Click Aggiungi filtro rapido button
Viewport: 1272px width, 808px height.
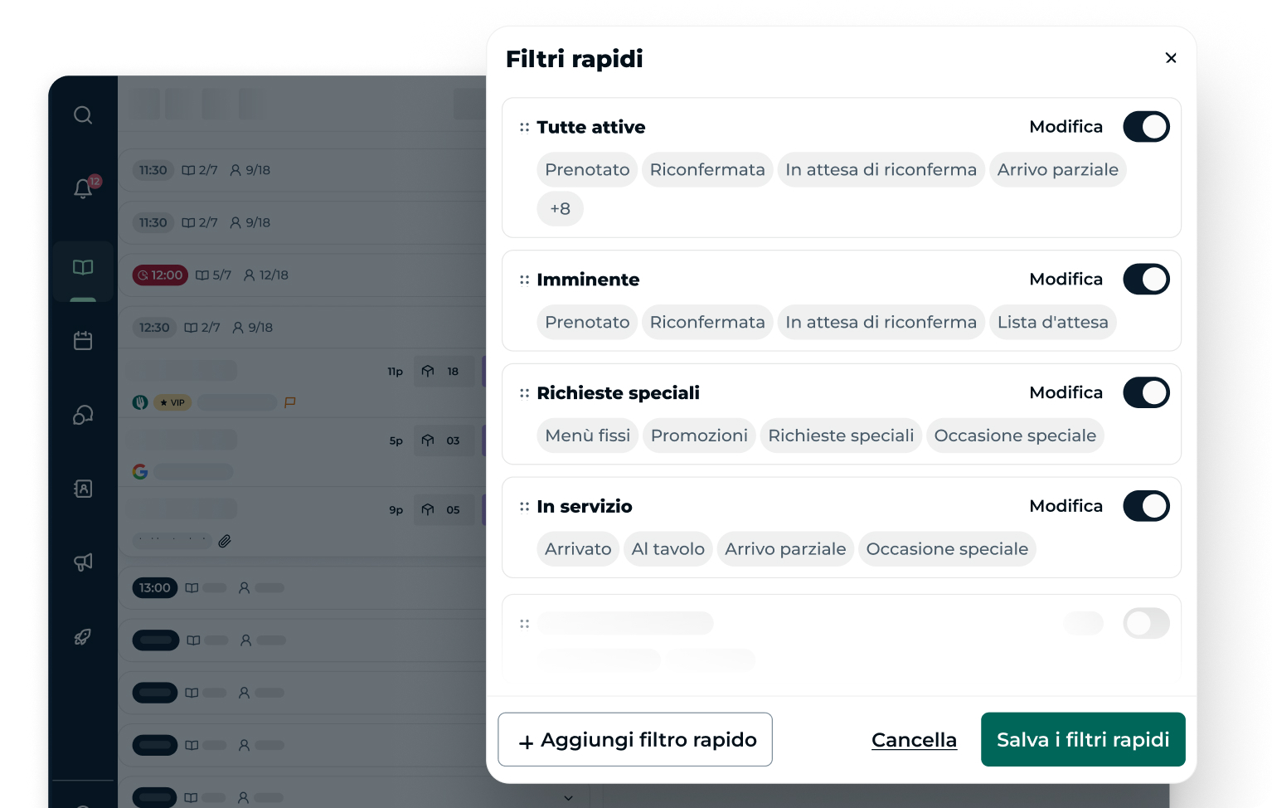635,740
